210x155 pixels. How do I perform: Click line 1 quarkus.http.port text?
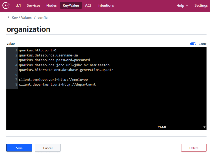37,50
